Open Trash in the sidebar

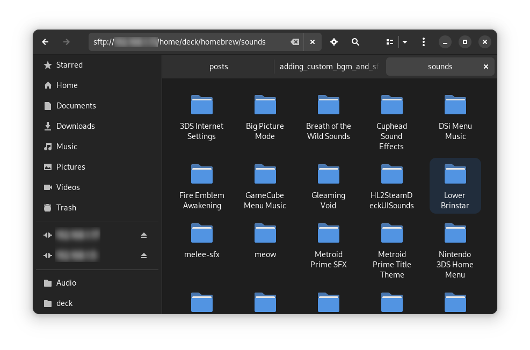pos(97,207)
